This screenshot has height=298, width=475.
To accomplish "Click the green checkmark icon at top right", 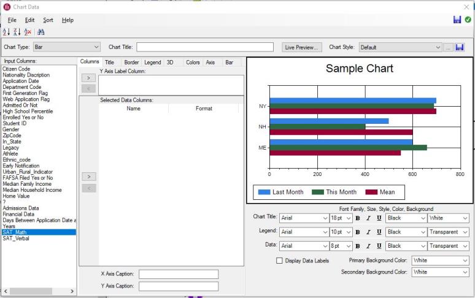I will tap(468, 20).
